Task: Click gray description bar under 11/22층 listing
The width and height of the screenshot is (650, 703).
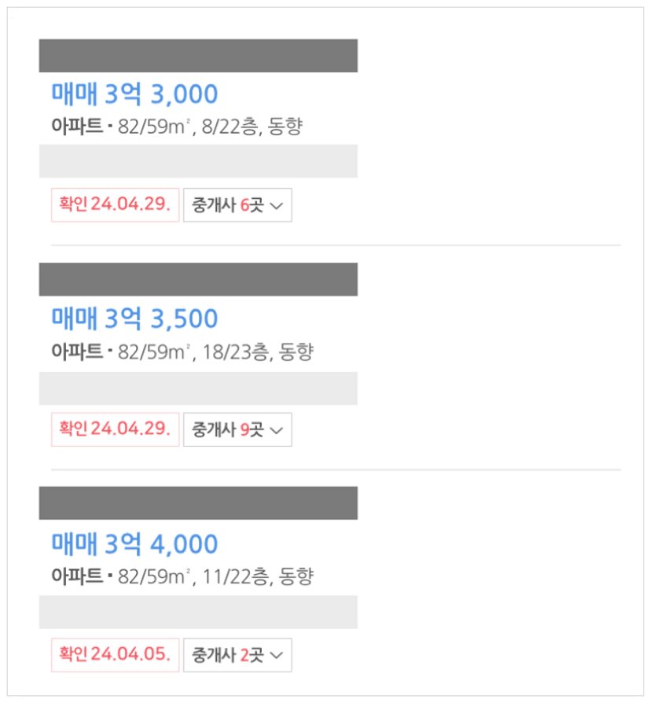Action: 198,612
